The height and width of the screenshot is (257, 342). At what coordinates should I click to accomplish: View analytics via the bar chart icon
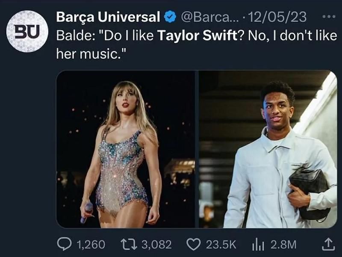coord(258,245)
